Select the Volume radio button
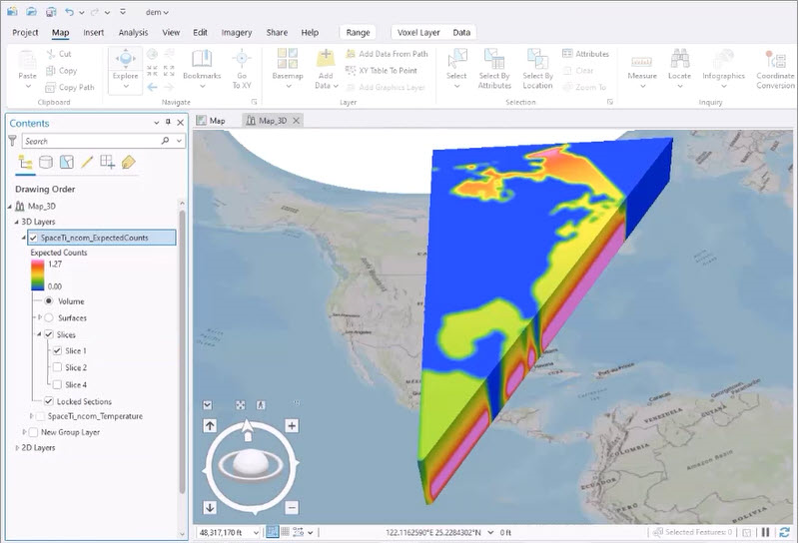The image size is (799, 543). pyautogui.click(x=49, y=301)
